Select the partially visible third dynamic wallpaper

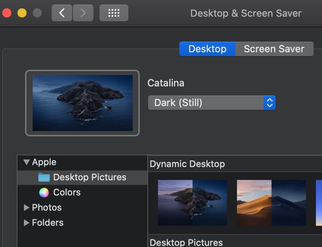pyautogui.click(x=319, y=203)
